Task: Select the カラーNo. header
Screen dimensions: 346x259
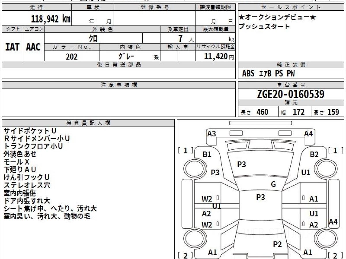Action: tap(72, 47)
